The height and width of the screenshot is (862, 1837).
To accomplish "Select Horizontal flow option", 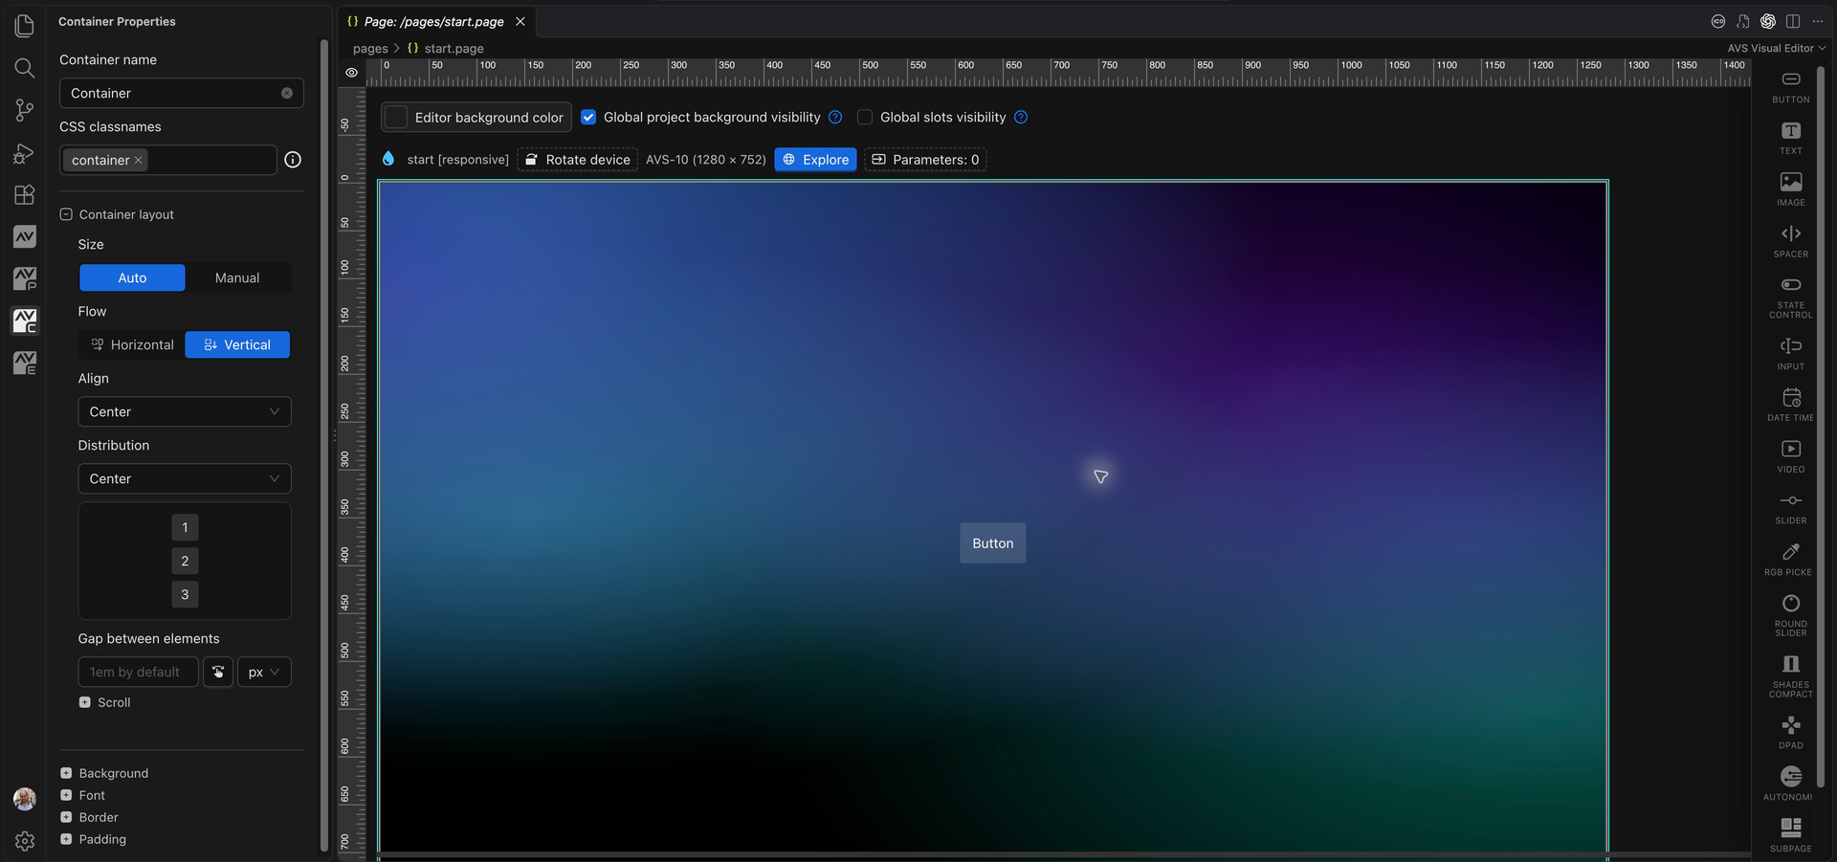I will [132, 344].
